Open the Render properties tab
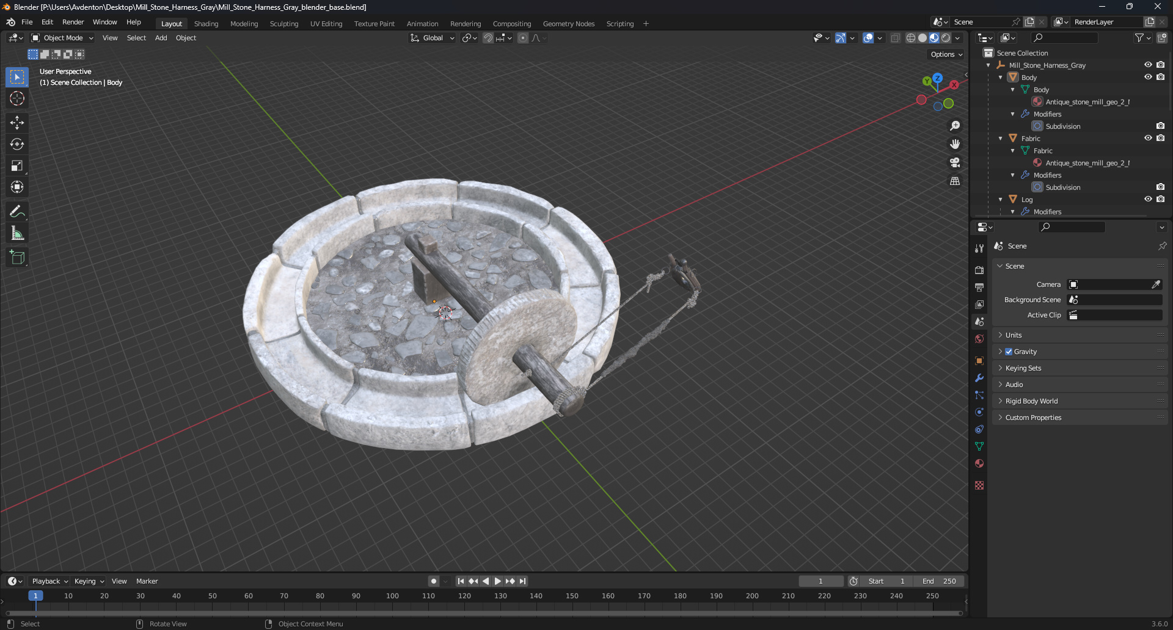 tap(979, 270)
